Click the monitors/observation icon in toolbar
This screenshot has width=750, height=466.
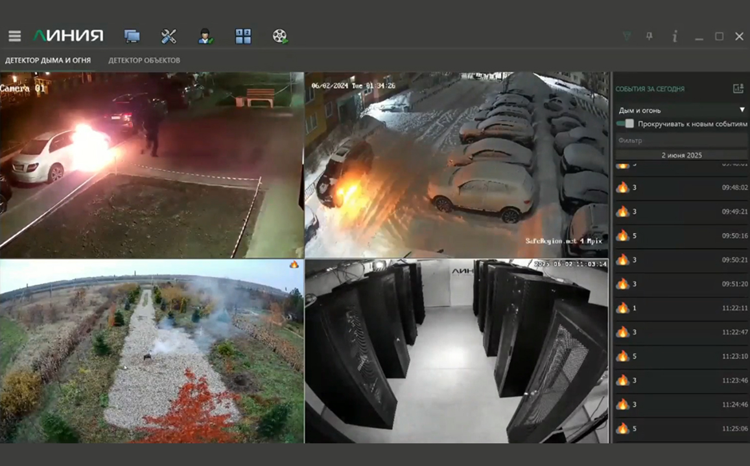(132, 36)
